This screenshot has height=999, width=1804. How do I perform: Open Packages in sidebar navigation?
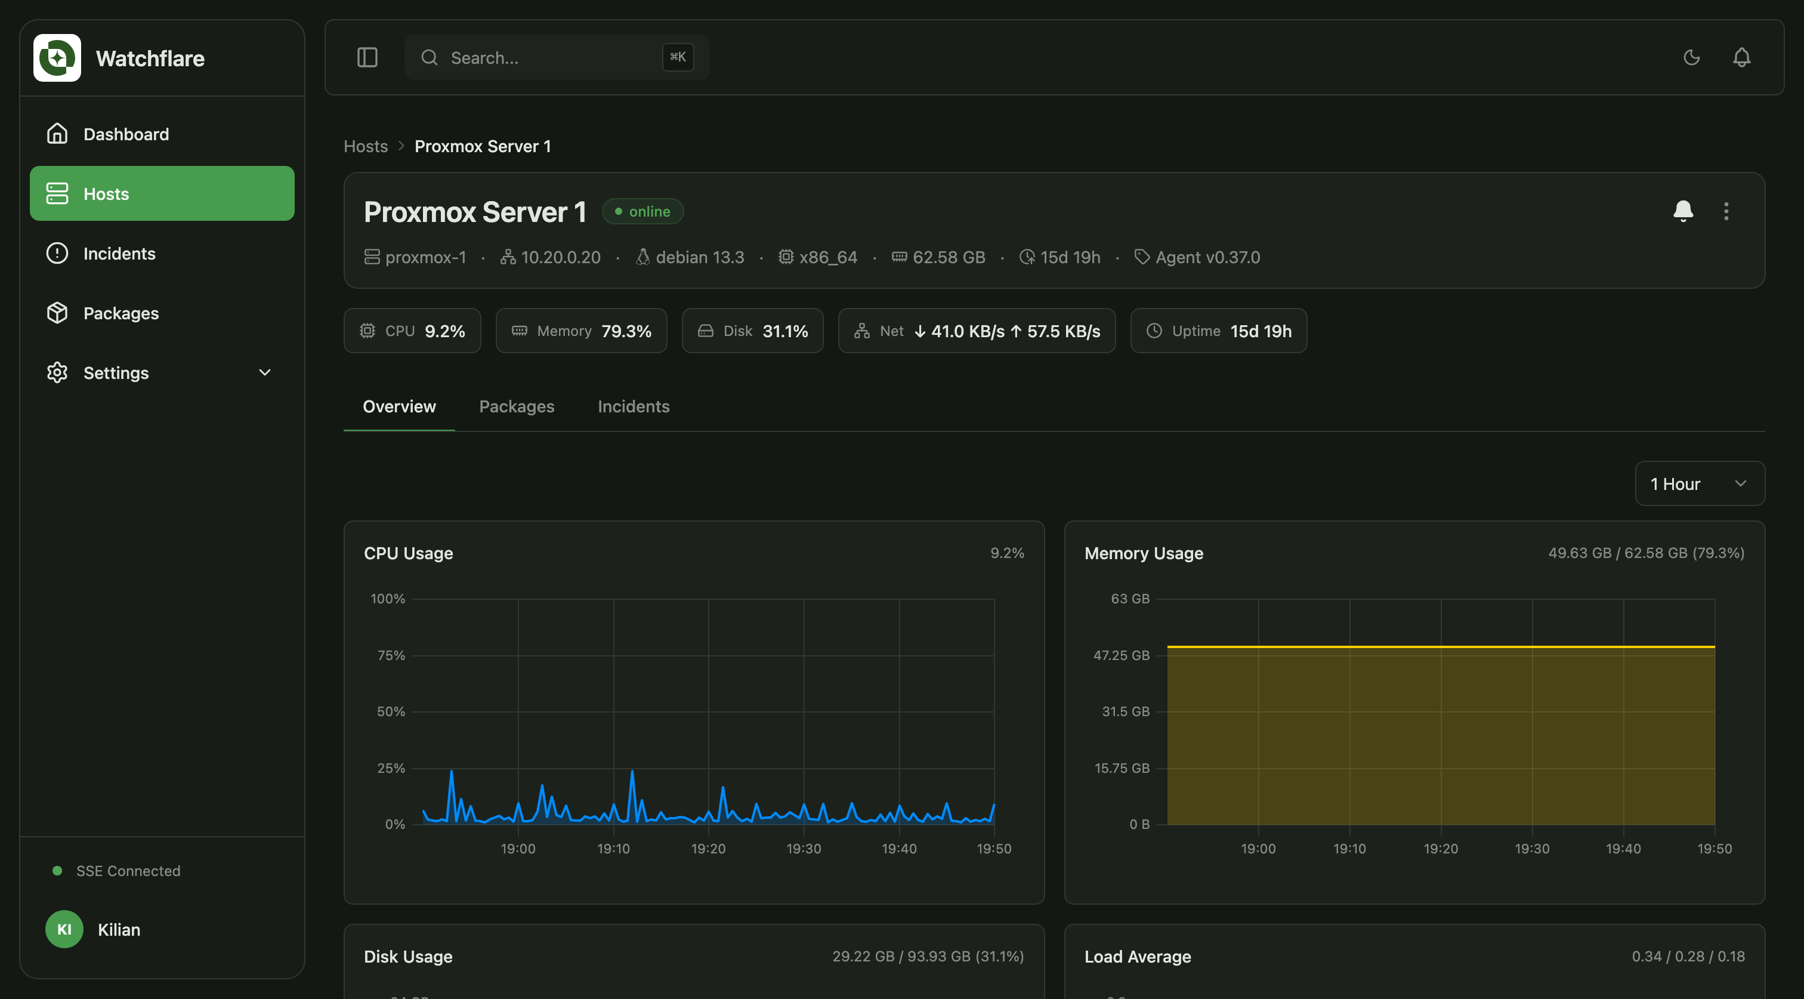[162, 313]
